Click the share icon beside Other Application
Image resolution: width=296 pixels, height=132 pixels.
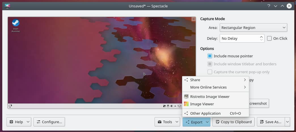tap(186, 114)
